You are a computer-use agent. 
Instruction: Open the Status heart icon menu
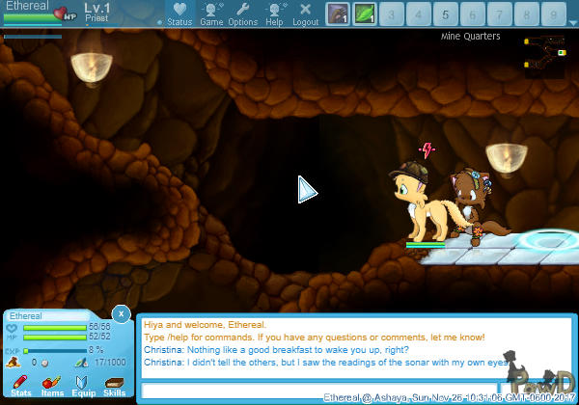[x=179, y=13]
